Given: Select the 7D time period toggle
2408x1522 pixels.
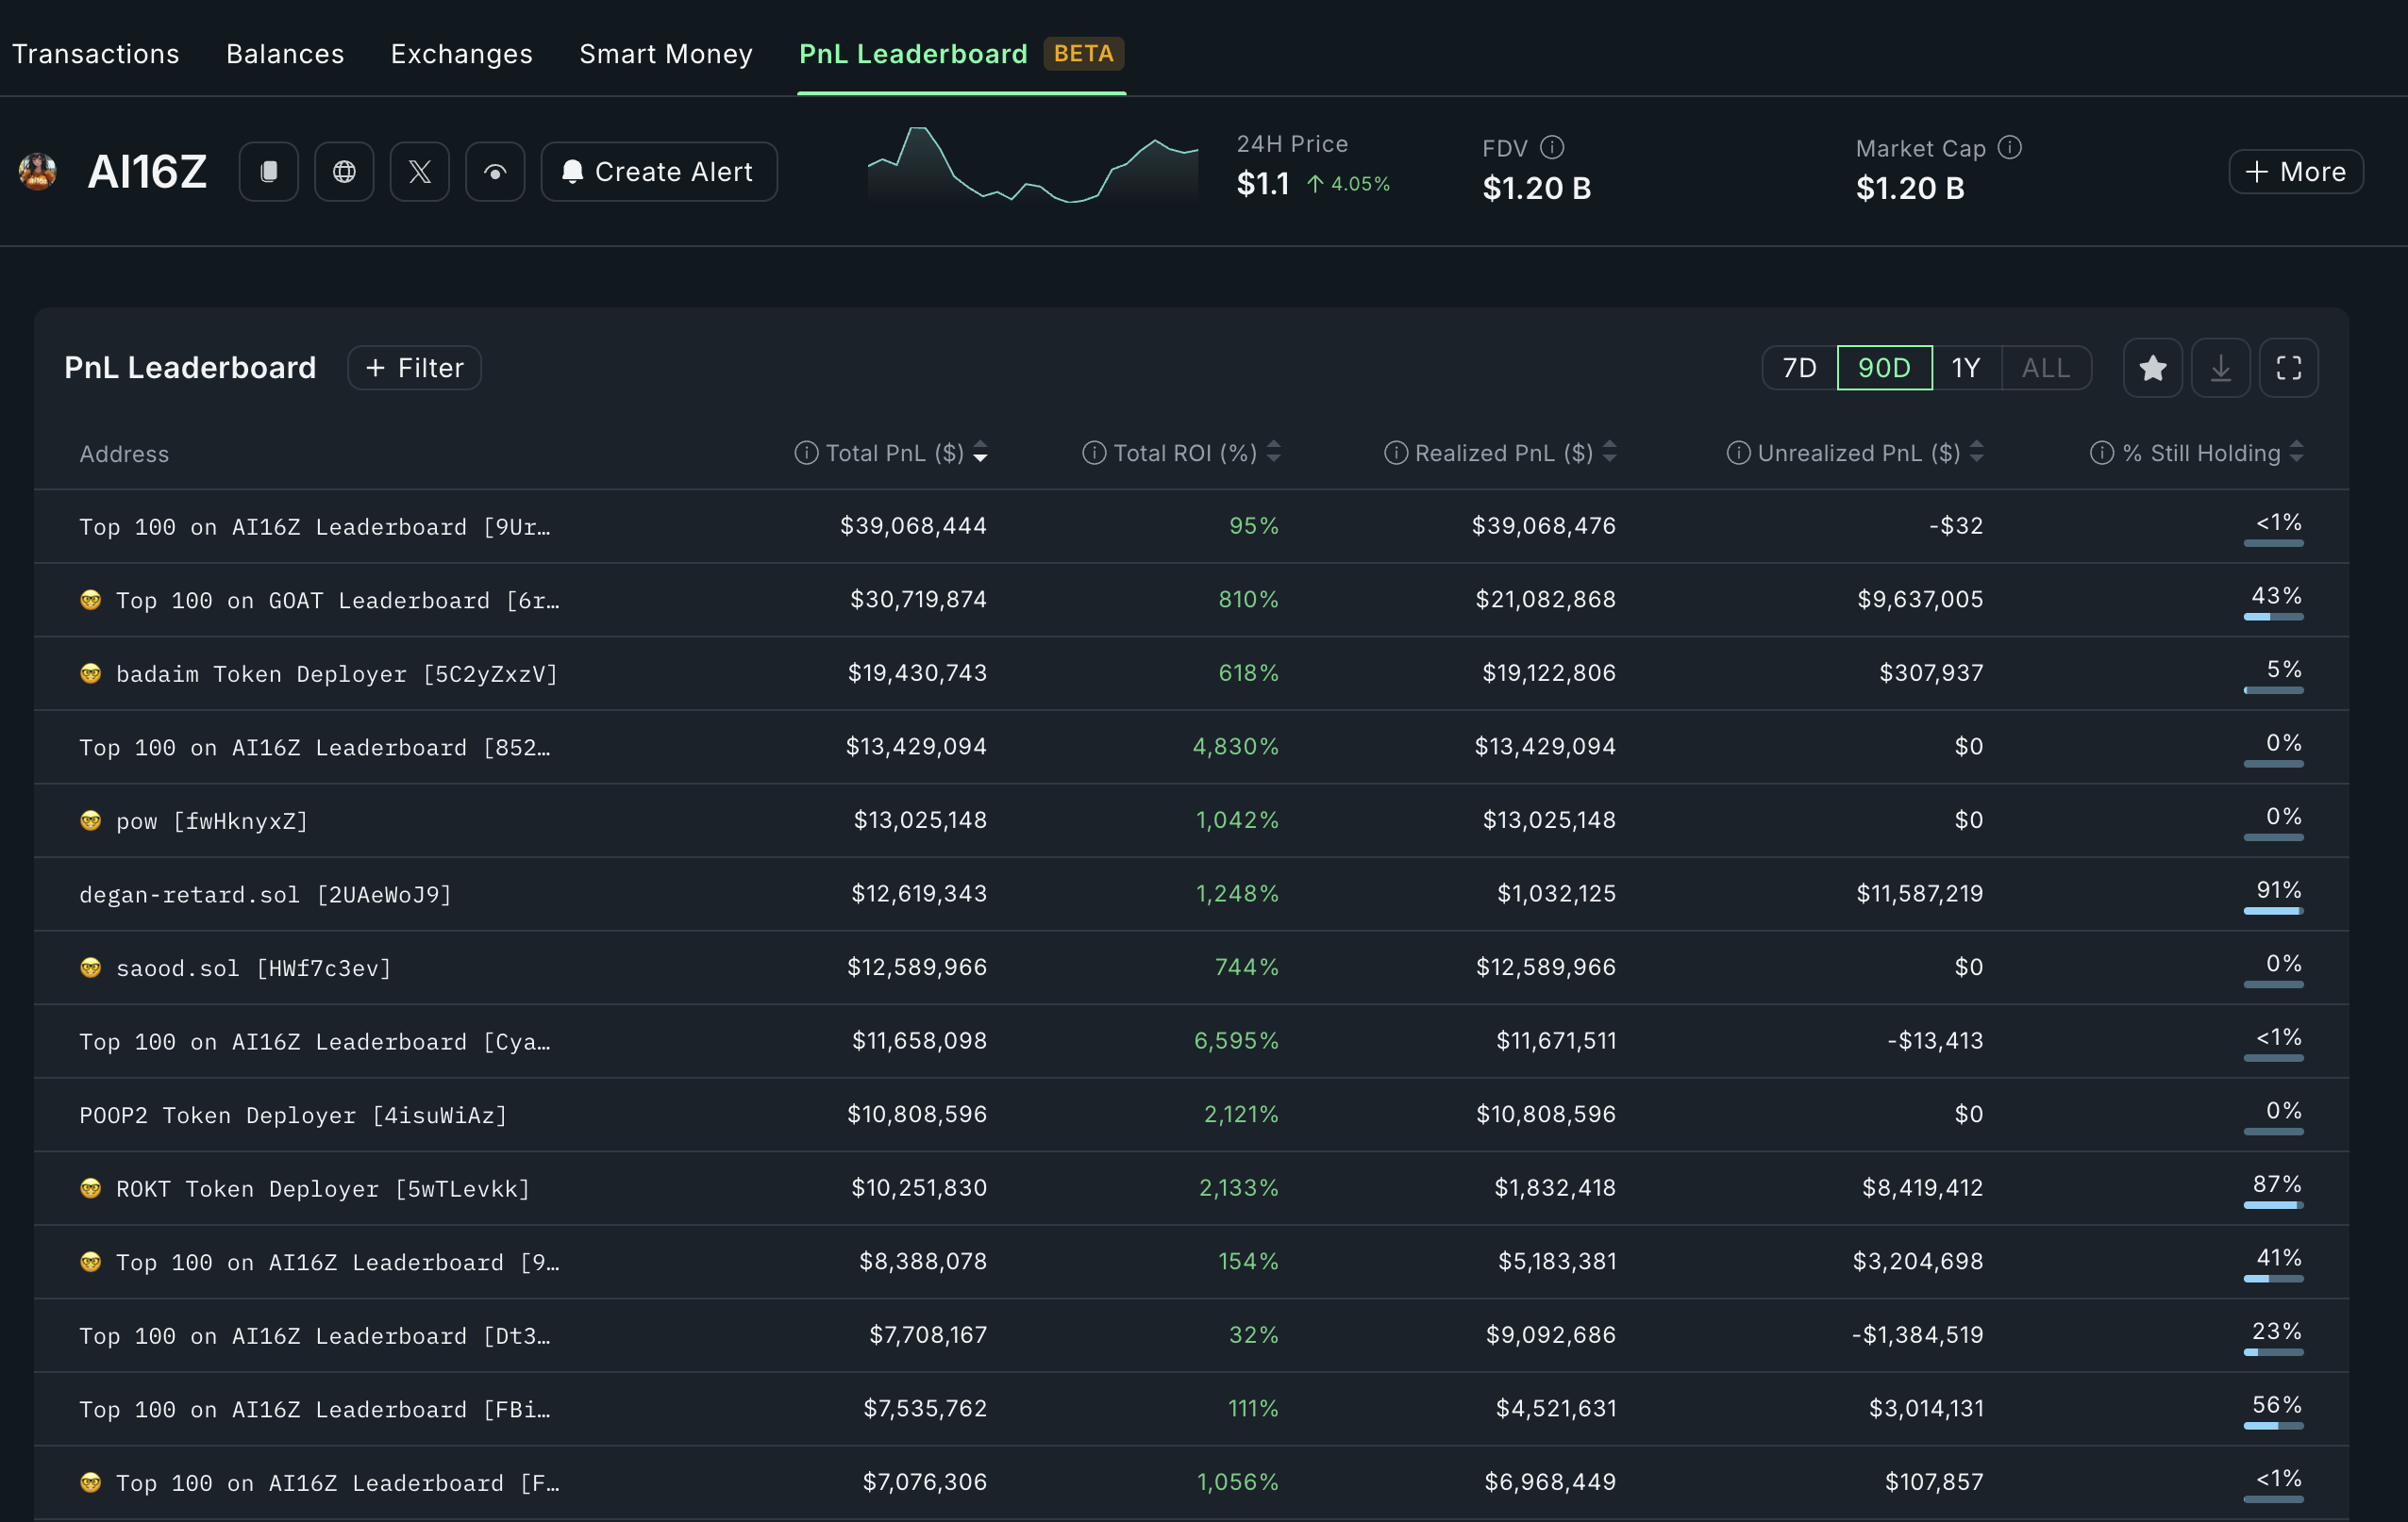Looking at the screenshot, I should pyautogui.click(x=1798, y=367).
